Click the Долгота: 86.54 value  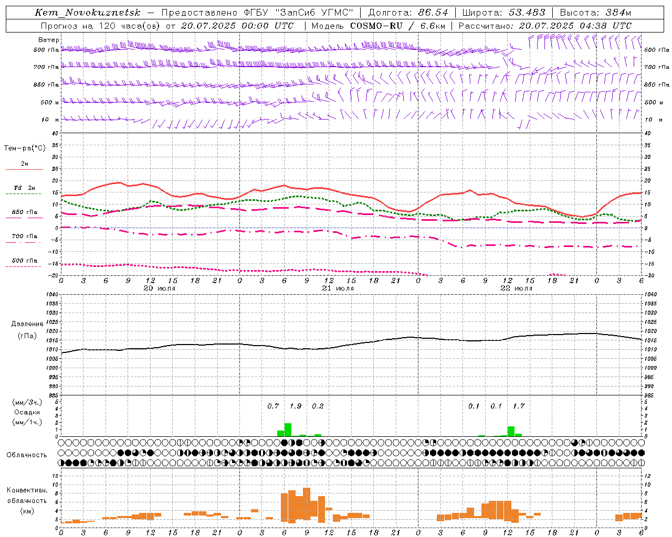pyautogui.click(x=408, y=13)
